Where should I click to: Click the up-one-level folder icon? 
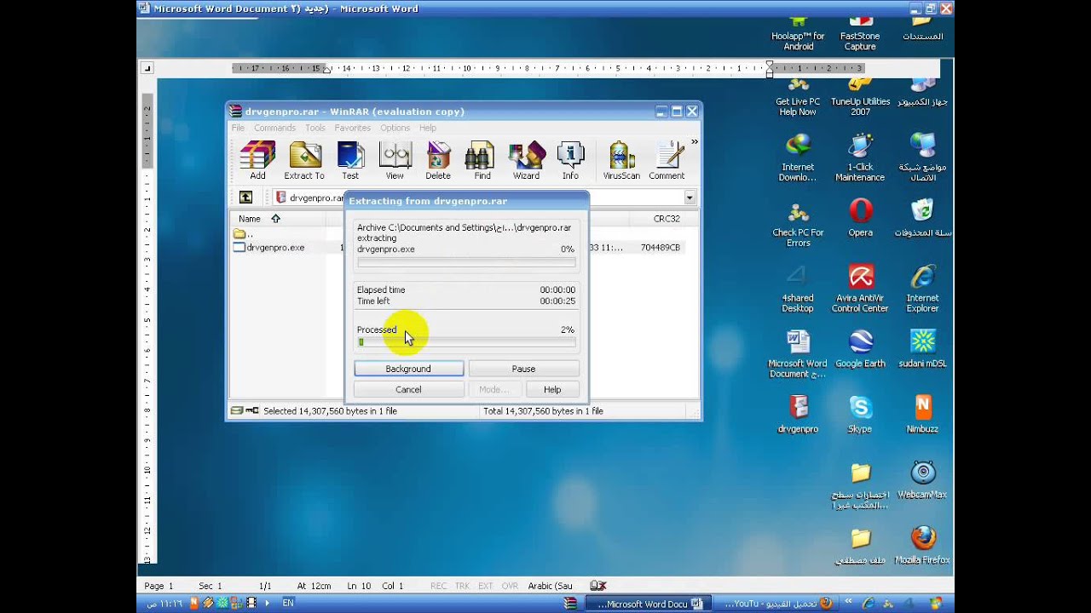(x=245, y=198)
